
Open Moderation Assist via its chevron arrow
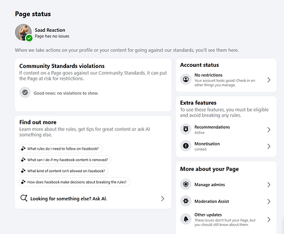[x=269, y=202]
